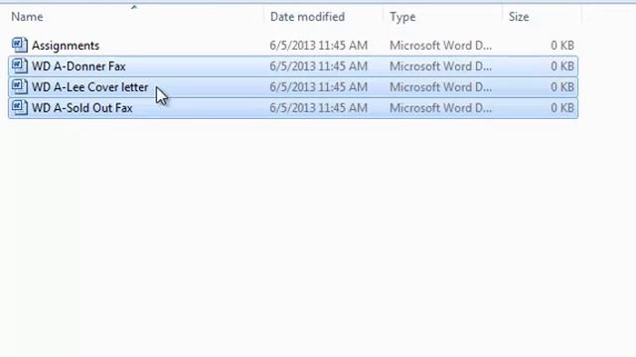636x357 pixels.
Task: Click the 0 KB size of WD A-Donner Fax
Action: 562,66
